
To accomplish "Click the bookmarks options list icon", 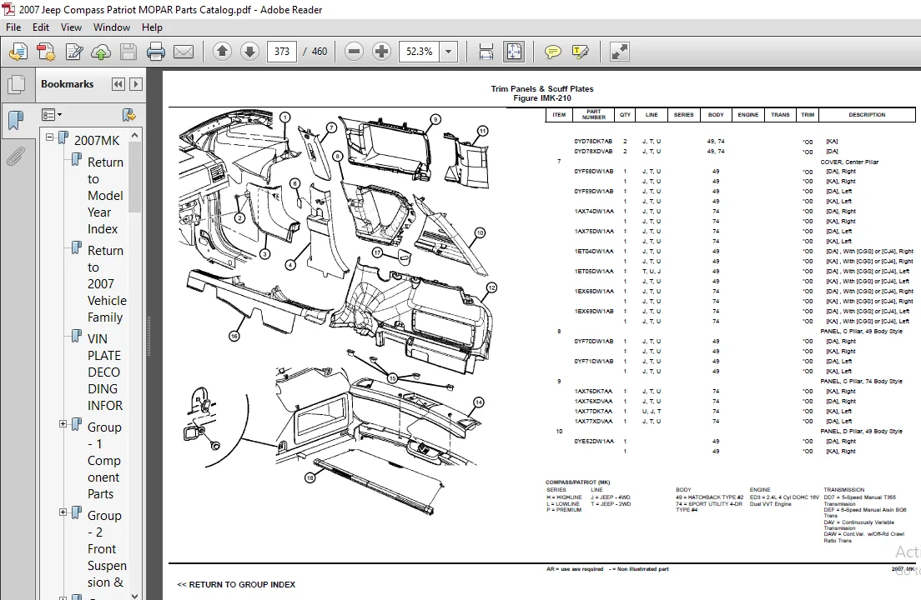I will (x=51, y=114).
